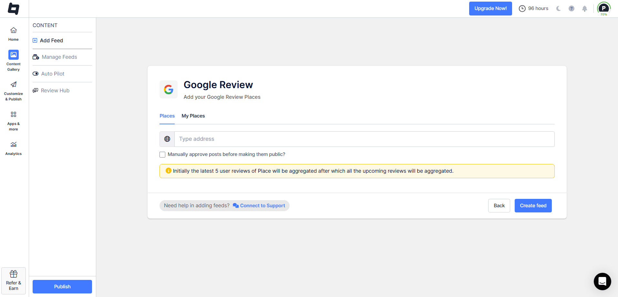The width and height of the screenshot is (618, 297).
Task: Open Content Gallery in sidebar
Action: pyautogui.click(x=13, y=60)
